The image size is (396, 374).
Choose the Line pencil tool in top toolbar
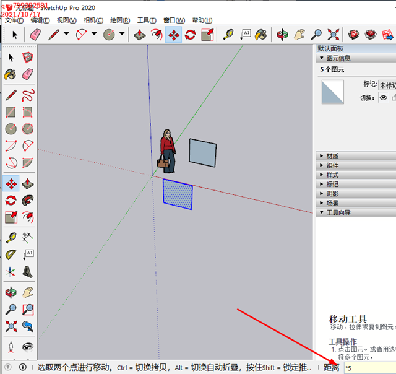coord(54,35)
